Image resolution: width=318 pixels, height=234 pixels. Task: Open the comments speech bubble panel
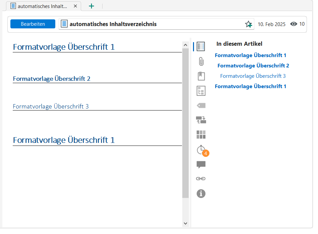(x=201, y=164)
